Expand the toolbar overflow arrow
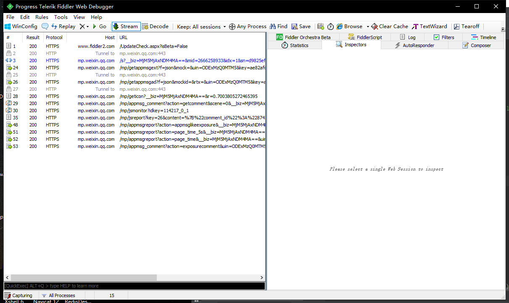This screenshot has height=303, width=509. tap(503, 29)
